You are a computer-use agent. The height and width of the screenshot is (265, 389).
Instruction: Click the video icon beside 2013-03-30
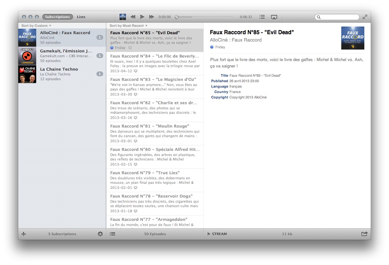point(136,95)
